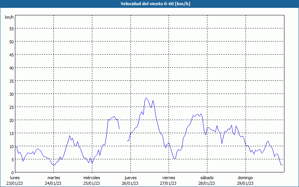Click the 20 value on the y-axis
Screen dimensions: 299x187
(x=12, y=120)
